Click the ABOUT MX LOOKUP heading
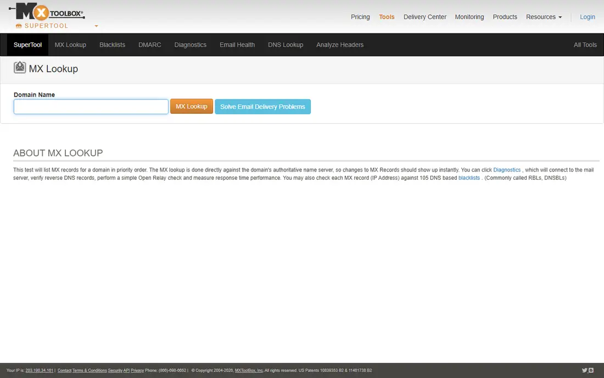This screenshot has height=378, width=604. [x=58, y=153]
